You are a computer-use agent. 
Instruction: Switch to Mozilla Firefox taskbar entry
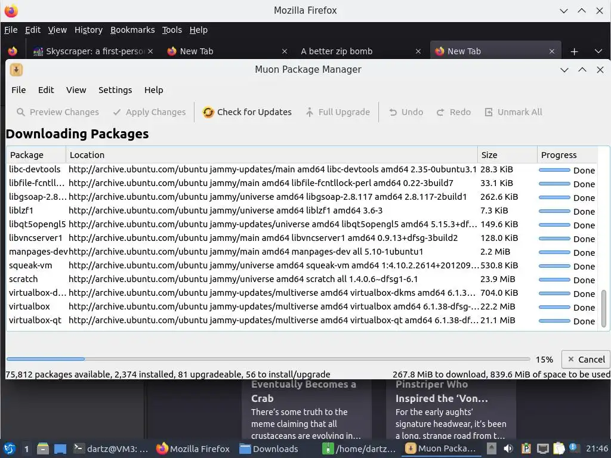click(x=193, y=449)
